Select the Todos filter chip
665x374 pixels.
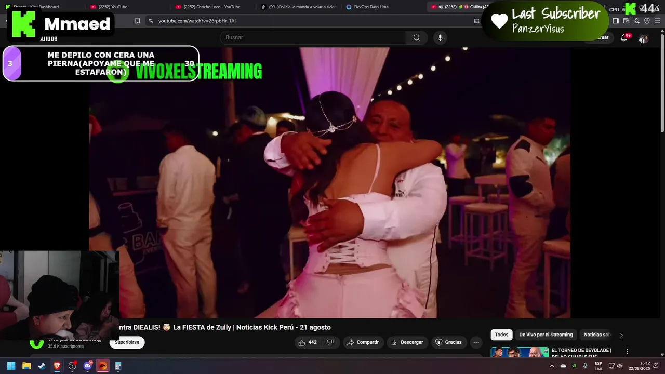tap(501, 335)
